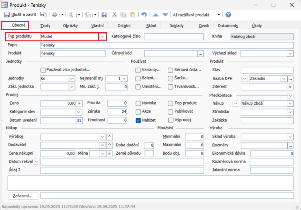Click the scissors cut icon
The image size is (301, 210).
click(x=115, y=15)
